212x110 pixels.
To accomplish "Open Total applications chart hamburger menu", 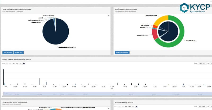I will tap(108, 16).
